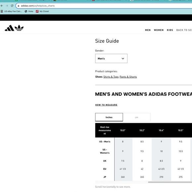192x192 pixels.
Task: Click the browser back arrow
Action: 2,6
